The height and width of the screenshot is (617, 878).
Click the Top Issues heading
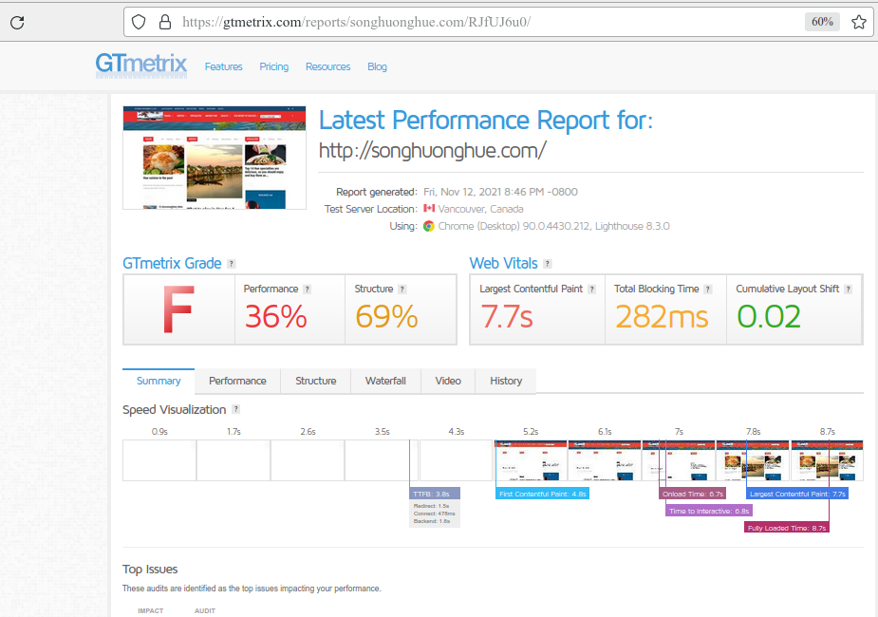coord(150,569)
